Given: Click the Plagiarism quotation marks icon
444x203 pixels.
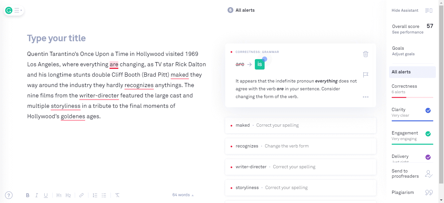Looking at the screenshot, I should click(x=429, y=193).
